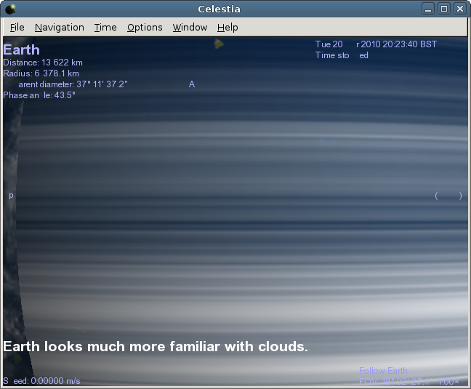Image resolution: width=471 pixels, height=389 pixels.
Task: Open the Help menu
Action: tap(228, 27)
